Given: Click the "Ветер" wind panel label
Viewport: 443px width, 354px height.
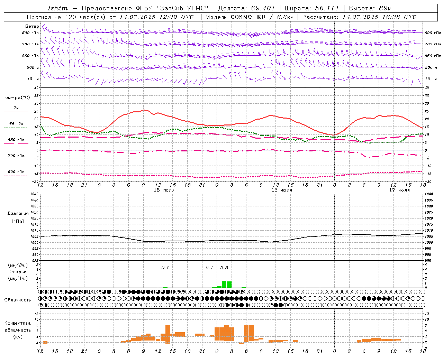Looking at the screenshot, I should point(32,26).
